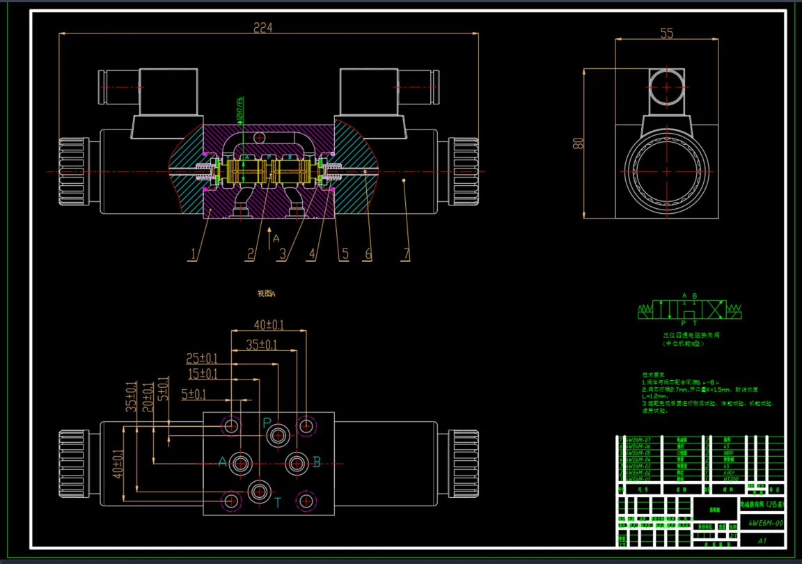This screenshot has width=802, height=564.
Task: Select the green hydraulic valve schematic symbol
Action: [x=689, y=310]
